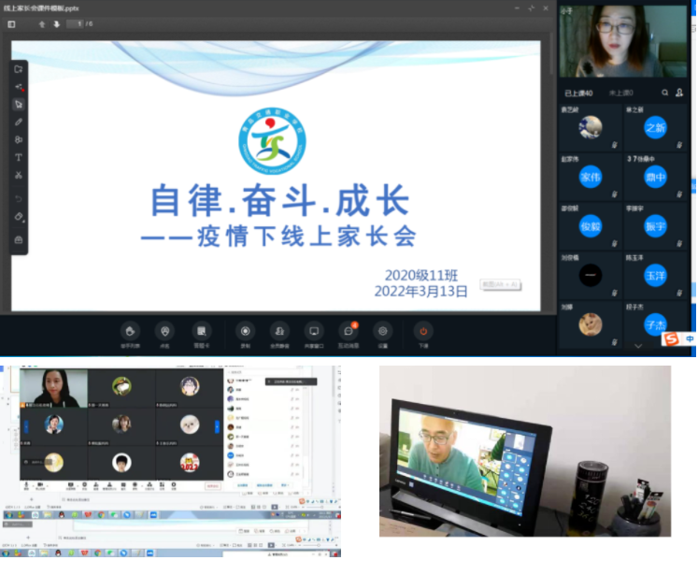Viewport: 698px width, 575px height.
Task: Open the toolbox at palette bottom
Action: click(x=19, y=240)
